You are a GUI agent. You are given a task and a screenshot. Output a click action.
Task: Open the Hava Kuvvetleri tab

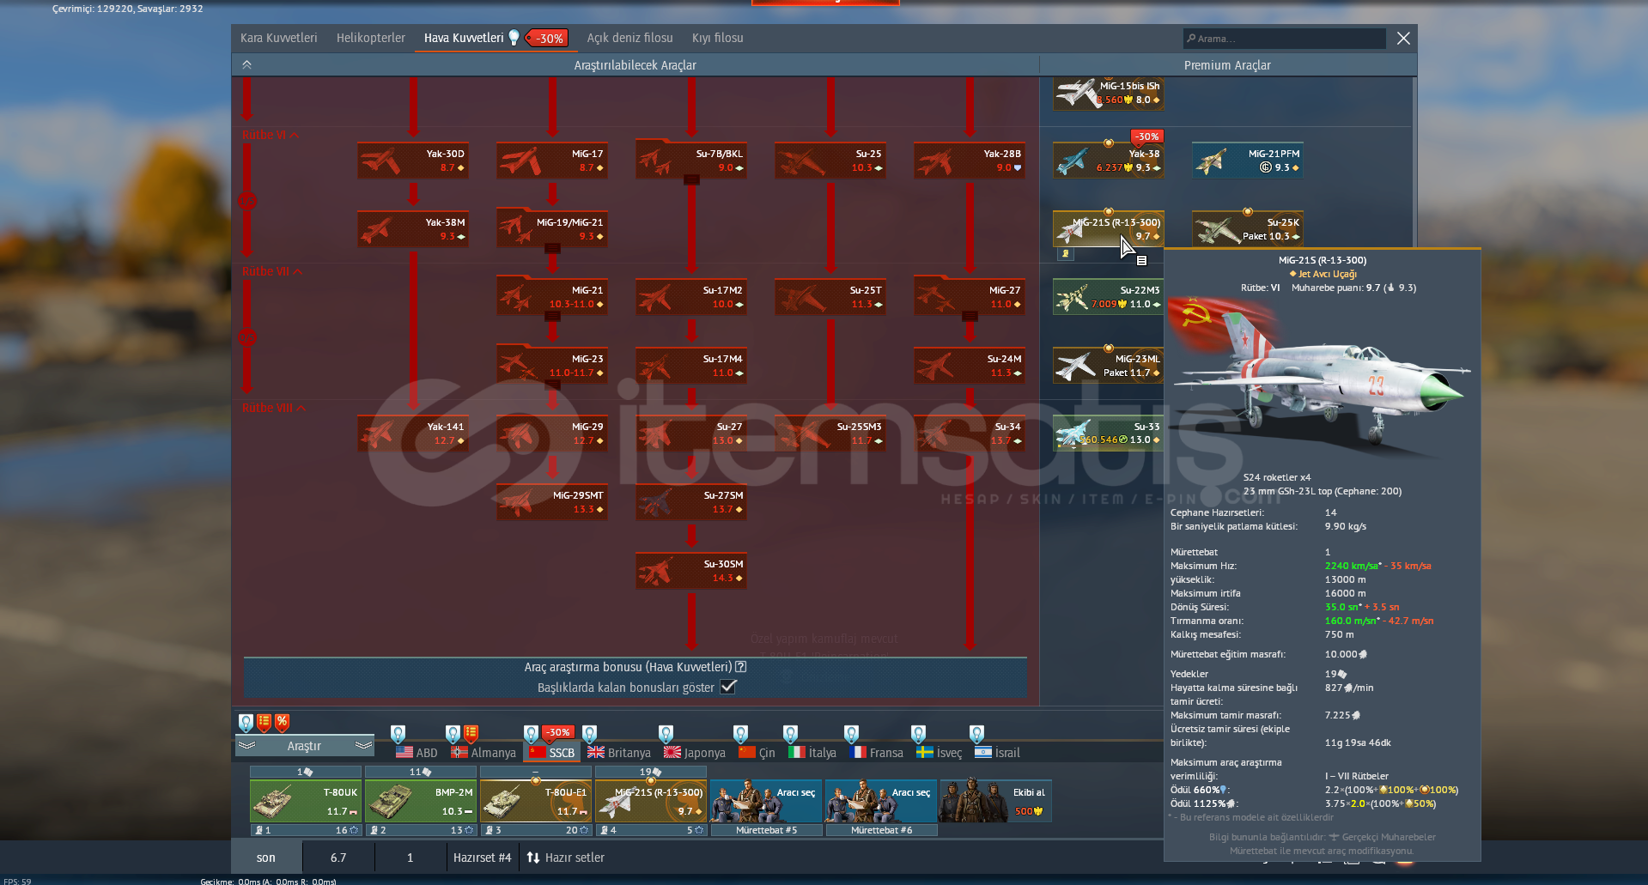coord(464,38)
